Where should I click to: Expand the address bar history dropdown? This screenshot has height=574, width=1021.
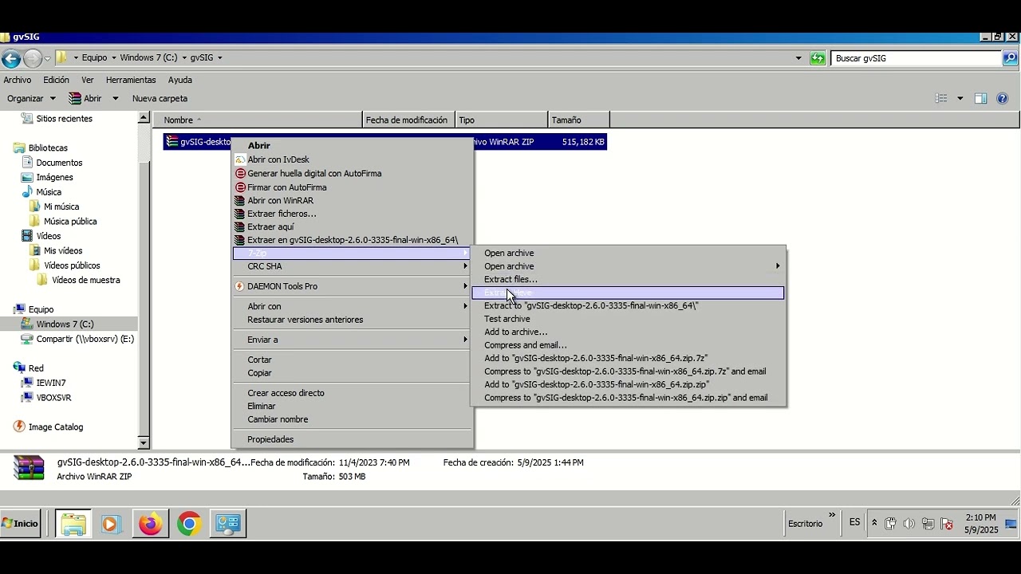798,58
